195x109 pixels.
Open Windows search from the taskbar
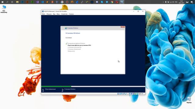(x=7, y=2)
